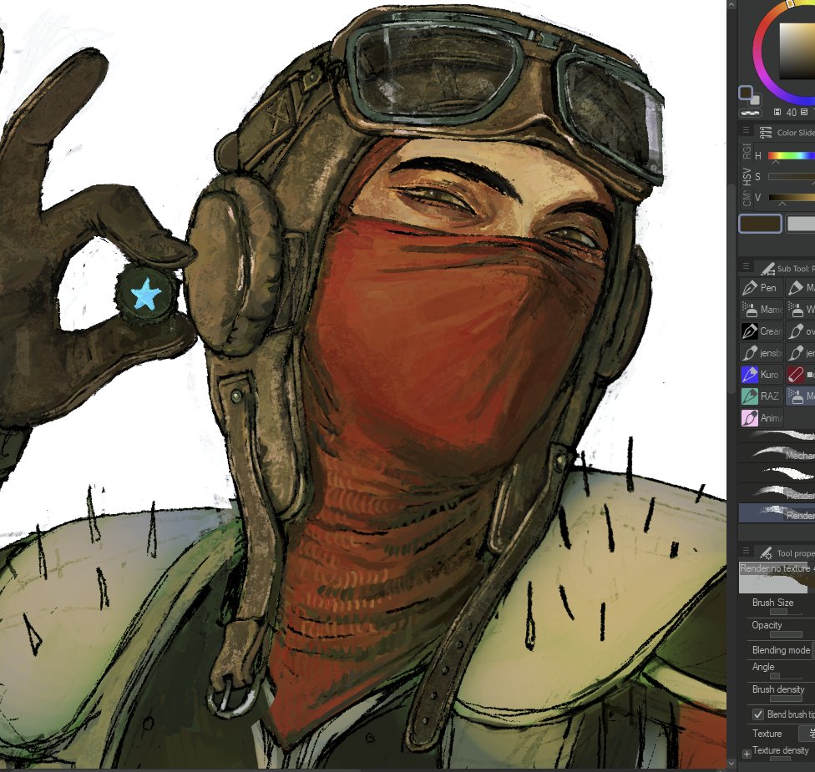This screenshot has height=772, width=815.
Task: Select the highlighted Render brush preset
Action: tap(777, 513)
